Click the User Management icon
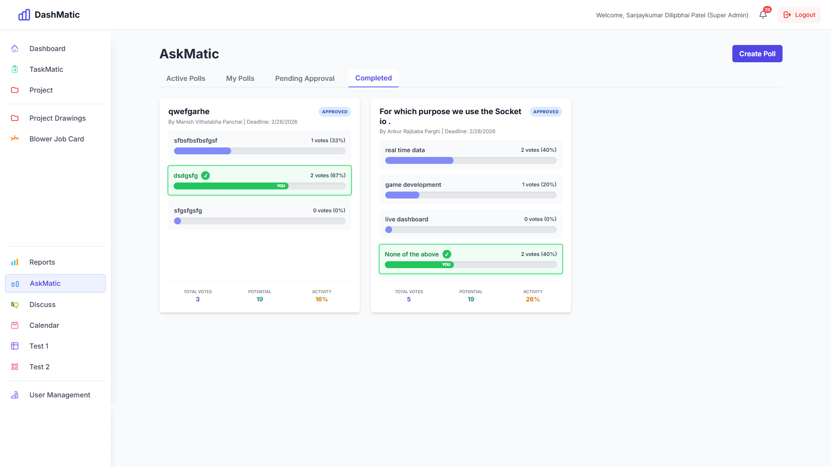Screen dimensions: 831x467 point(15,395)
